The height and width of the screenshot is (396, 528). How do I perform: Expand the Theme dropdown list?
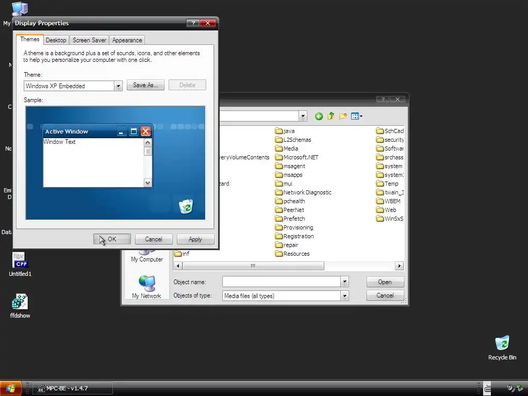[118, 86]
